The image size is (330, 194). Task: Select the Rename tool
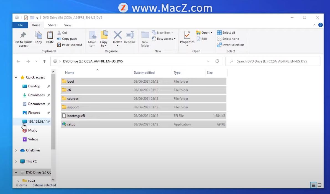(x=130, y=37)
